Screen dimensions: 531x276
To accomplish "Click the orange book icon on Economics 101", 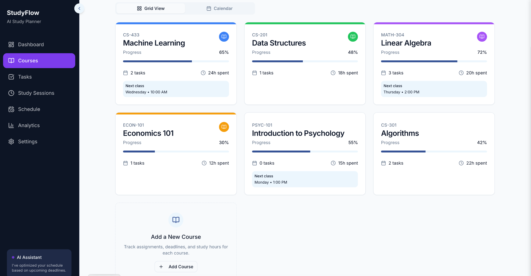I will [224, 127].
